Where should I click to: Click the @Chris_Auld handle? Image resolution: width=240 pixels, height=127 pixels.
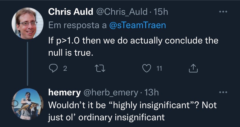pyautogui.click(x=121, y=12)
